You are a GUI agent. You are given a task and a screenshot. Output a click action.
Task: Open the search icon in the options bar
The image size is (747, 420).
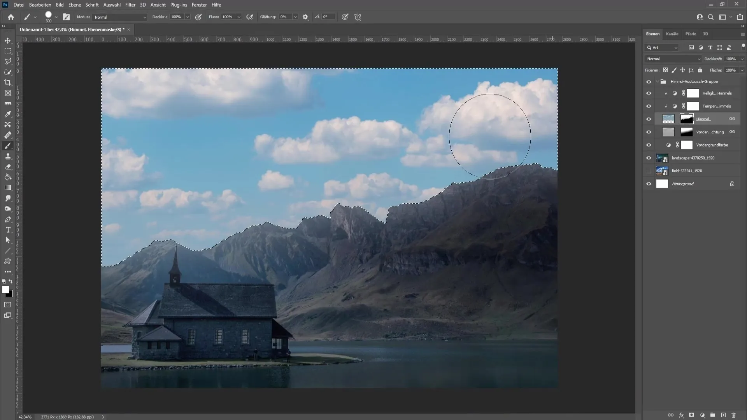point(711,17)
